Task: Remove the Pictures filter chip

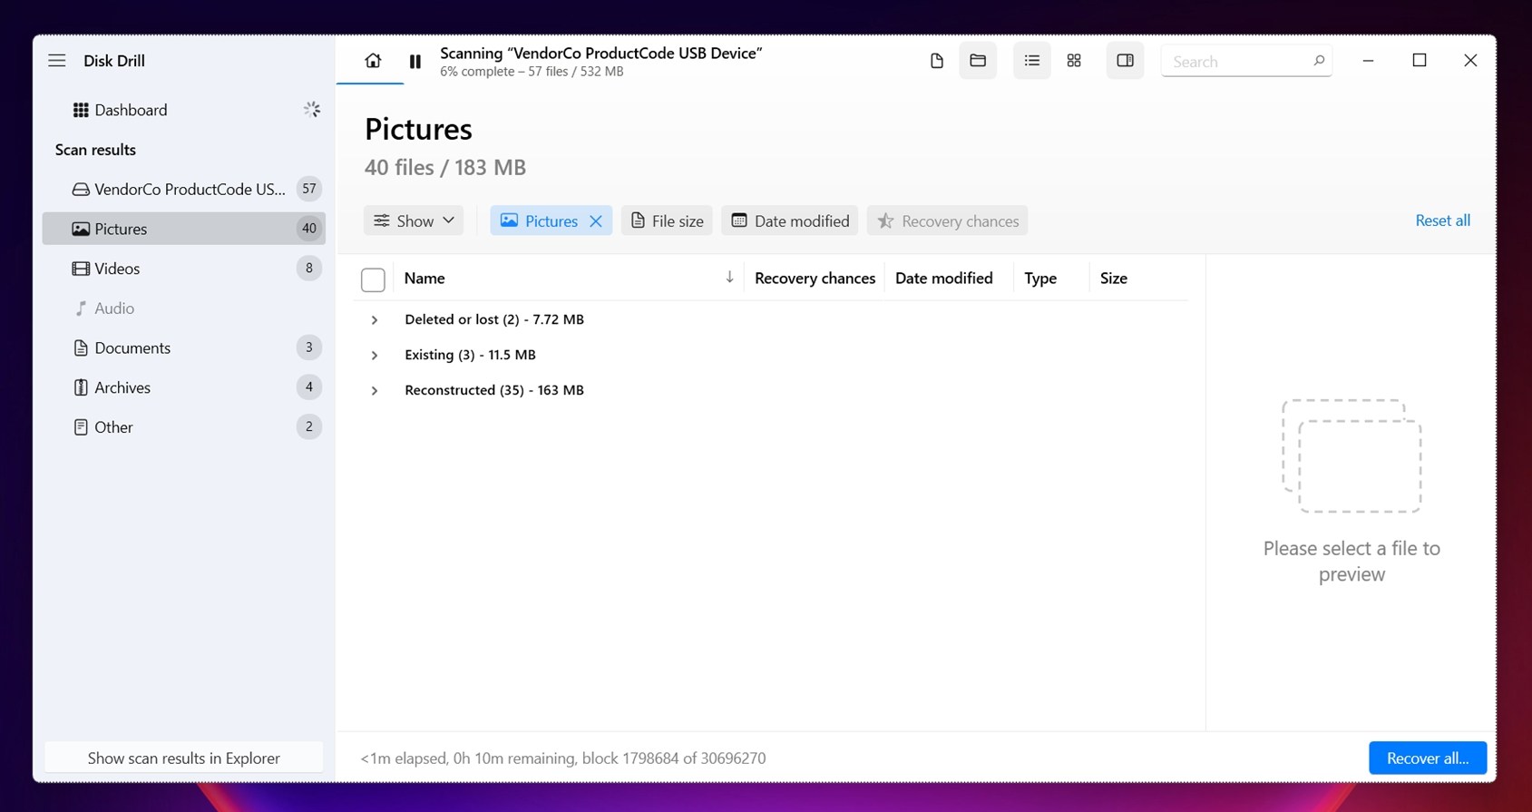Action: point(596,221)
